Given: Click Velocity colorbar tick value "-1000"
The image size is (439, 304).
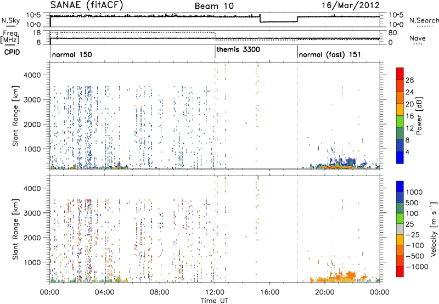Looking at the screenshot, I should [417, 267].
